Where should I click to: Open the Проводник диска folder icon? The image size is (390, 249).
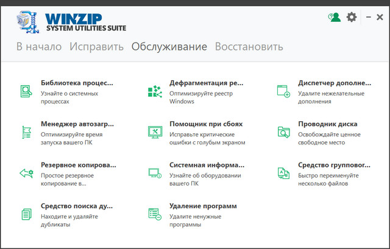coord(283,132)
